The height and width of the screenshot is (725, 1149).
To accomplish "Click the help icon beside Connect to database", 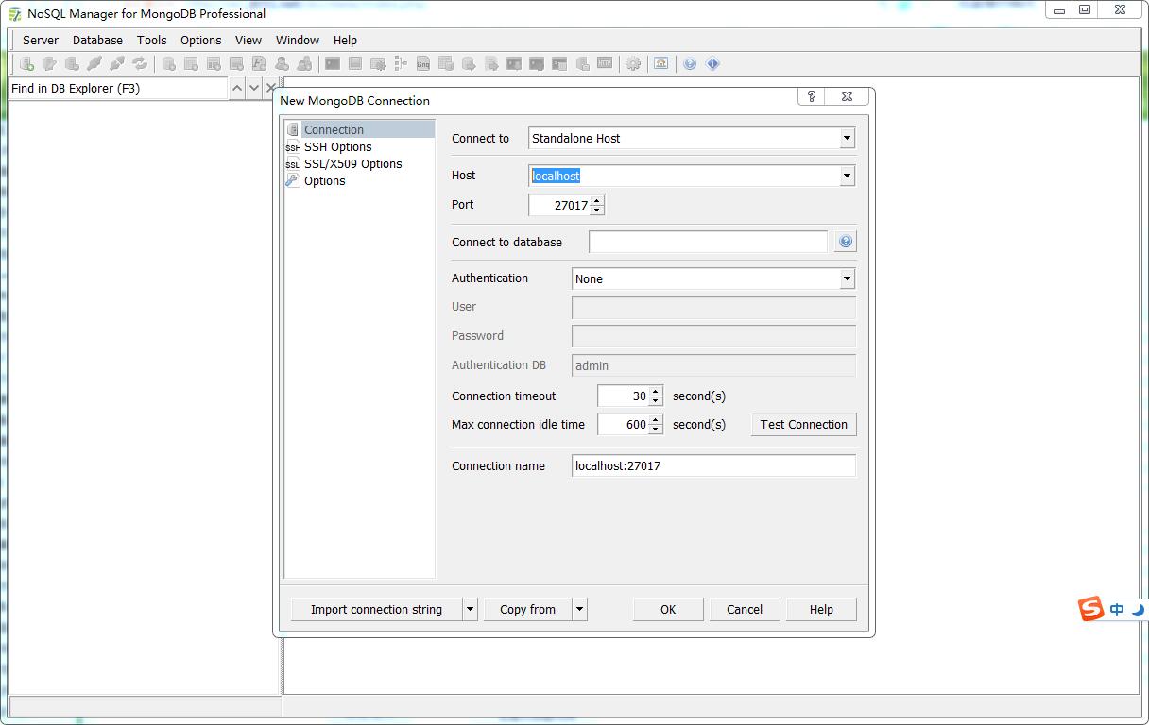I will coord(844,241).
